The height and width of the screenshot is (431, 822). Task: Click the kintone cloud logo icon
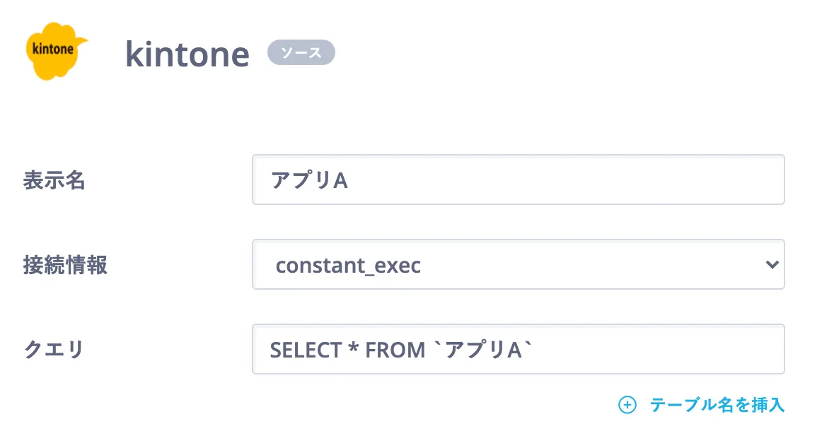point(57,50)
